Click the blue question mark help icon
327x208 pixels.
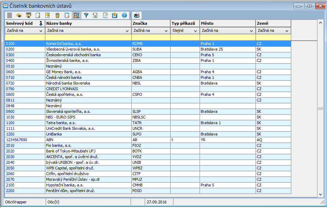(124, 15)
